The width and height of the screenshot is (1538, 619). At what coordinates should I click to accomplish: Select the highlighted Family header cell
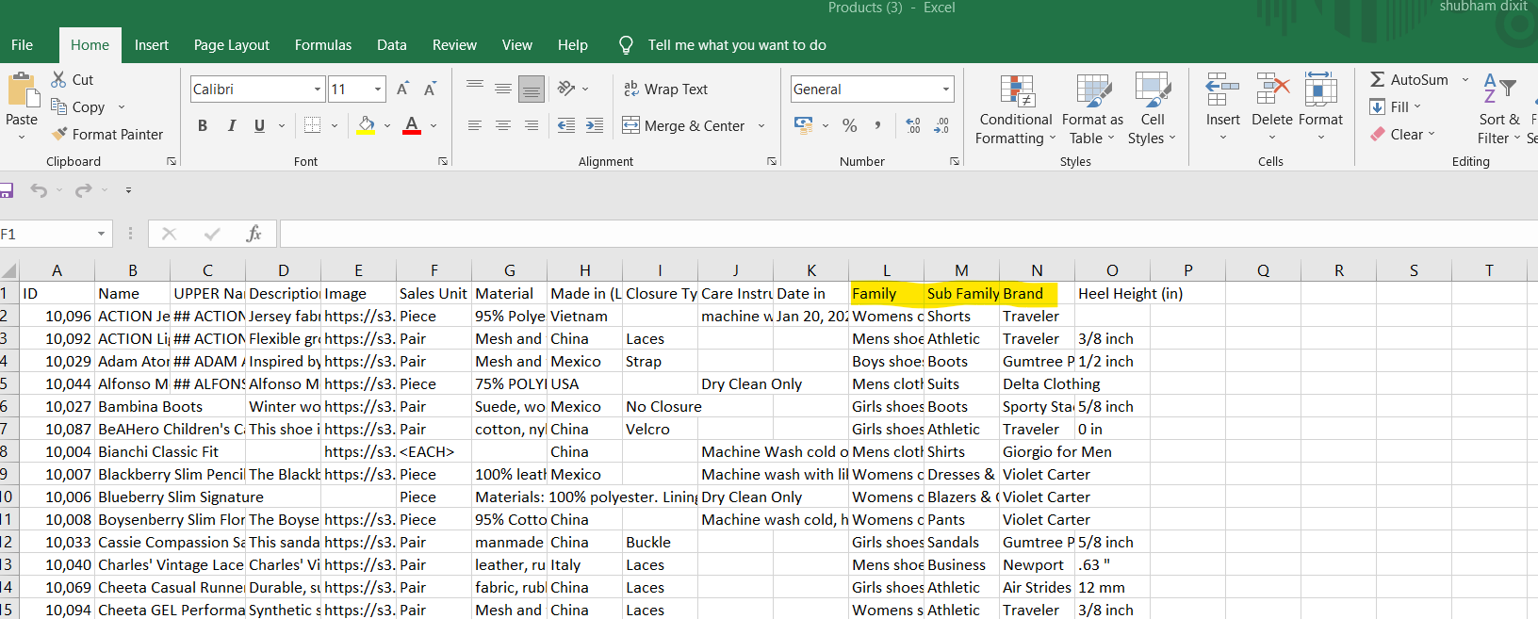887,294
